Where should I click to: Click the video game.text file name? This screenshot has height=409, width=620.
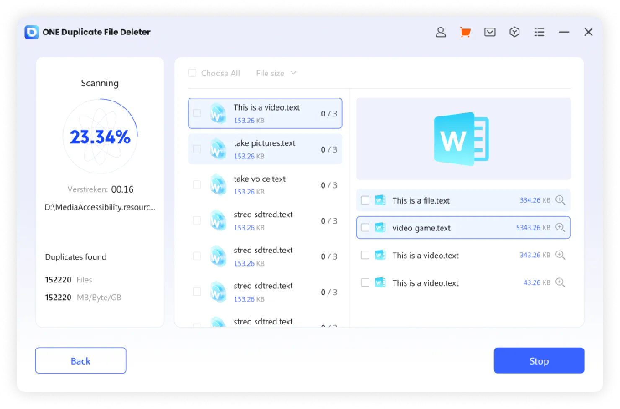tap(421, 228)
